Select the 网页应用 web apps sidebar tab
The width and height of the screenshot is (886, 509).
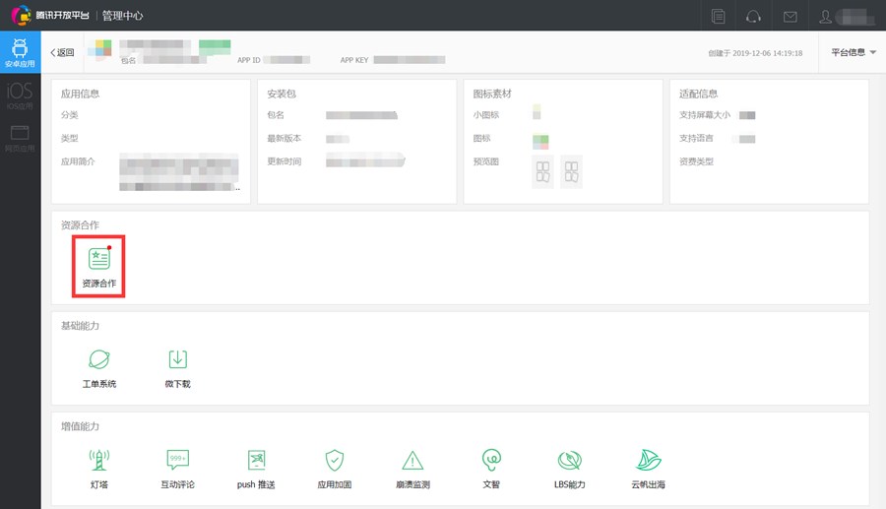[x=20, y=137]
